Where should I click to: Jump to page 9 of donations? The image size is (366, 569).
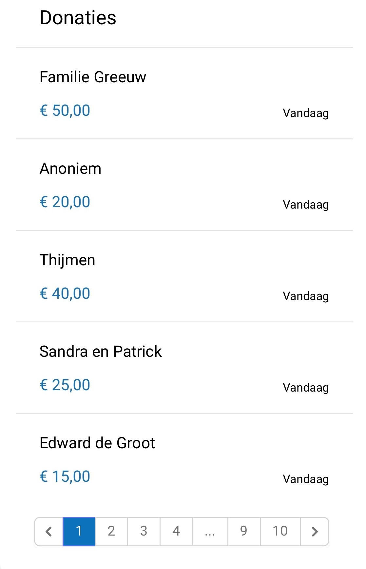point(244,531)
